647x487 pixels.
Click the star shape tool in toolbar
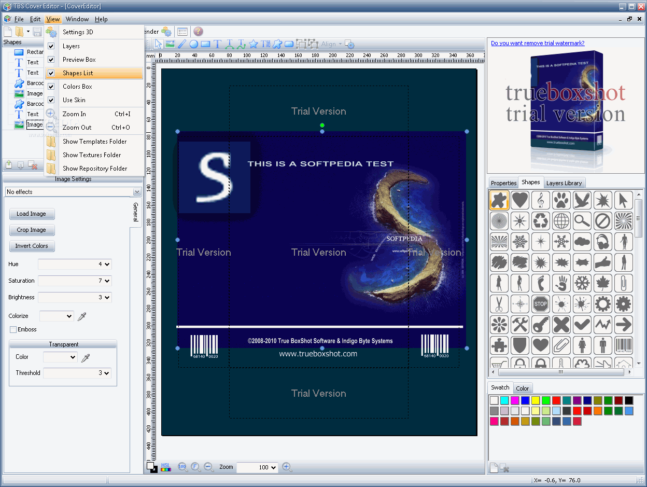pos(254,44)
